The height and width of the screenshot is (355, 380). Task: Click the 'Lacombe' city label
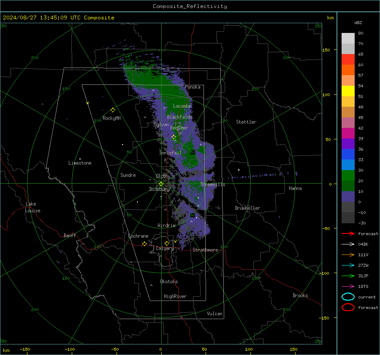tap(182, 106)
